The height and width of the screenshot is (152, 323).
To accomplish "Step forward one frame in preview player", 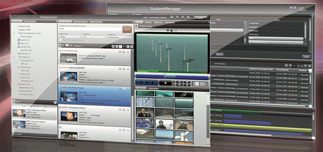I will [x=187, y=82].
